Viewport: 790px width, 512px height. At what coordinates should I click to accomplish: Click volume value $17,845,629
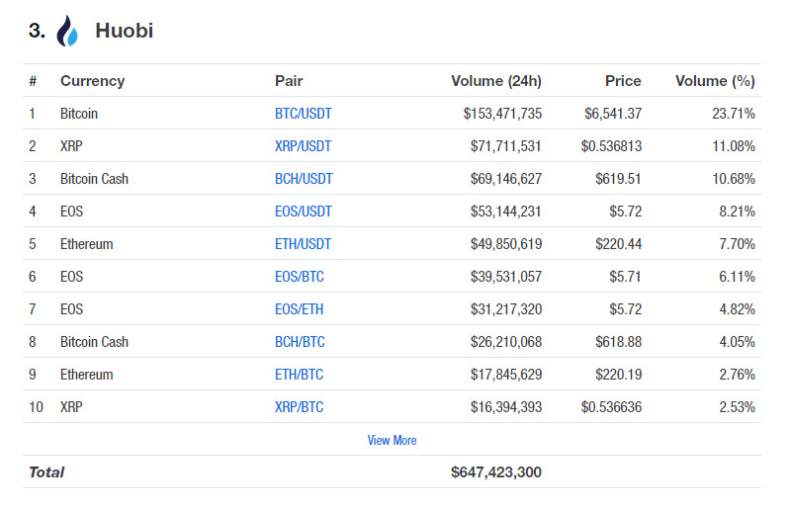(x=506, y=375)
